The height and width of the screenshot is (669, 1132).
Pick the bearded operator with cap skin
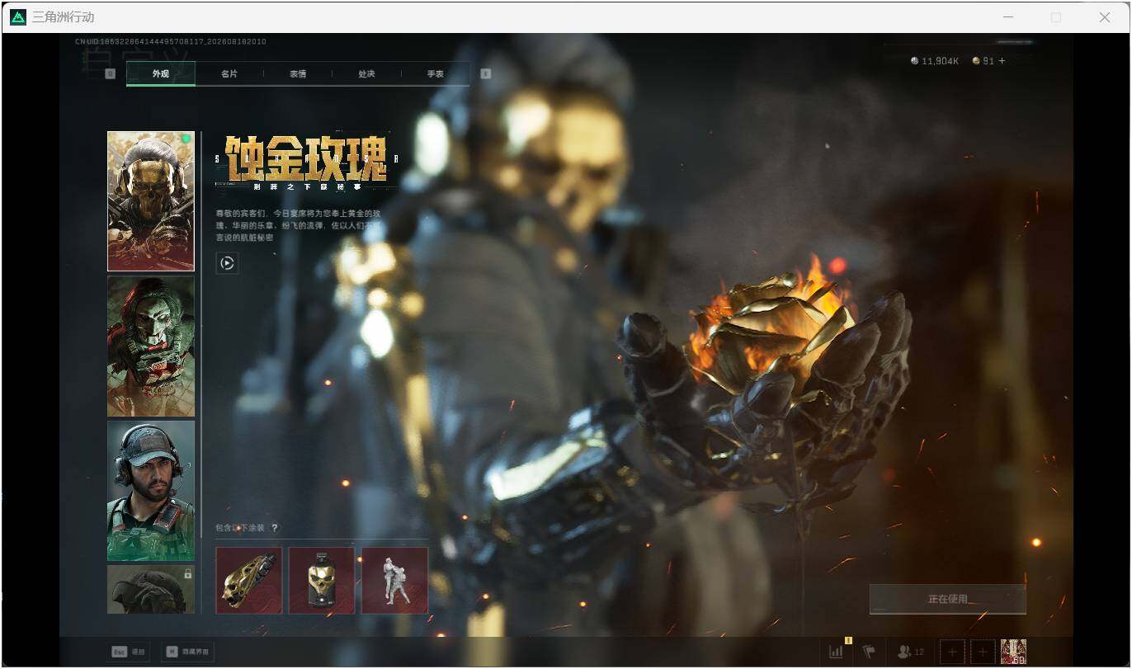(x=151, y=491)
